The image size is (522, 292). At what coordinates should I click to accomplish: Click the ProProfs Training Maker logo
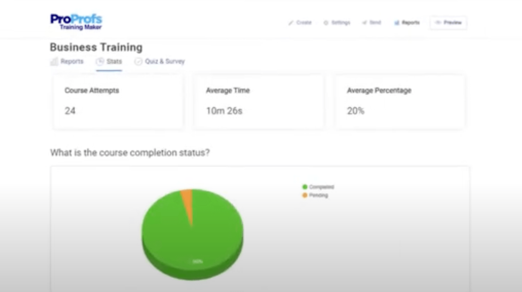76,22
